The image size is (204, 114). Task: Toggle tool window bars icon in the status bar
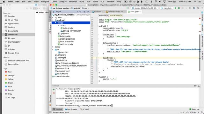(x=50, y=112)
